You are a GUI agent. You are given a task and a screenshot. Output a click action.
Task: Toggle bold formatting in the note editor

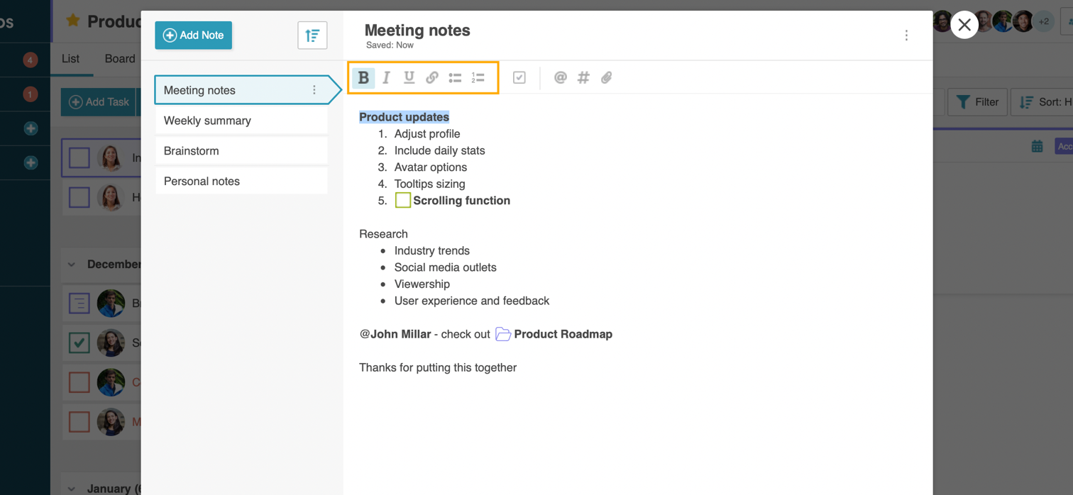pos(363,77)
